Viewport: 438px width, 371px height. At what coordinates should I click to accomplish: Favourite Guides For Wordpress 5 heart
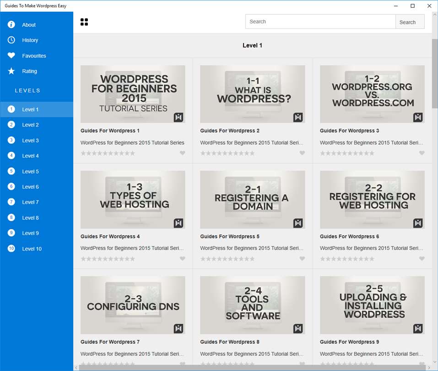coord(302,259)
